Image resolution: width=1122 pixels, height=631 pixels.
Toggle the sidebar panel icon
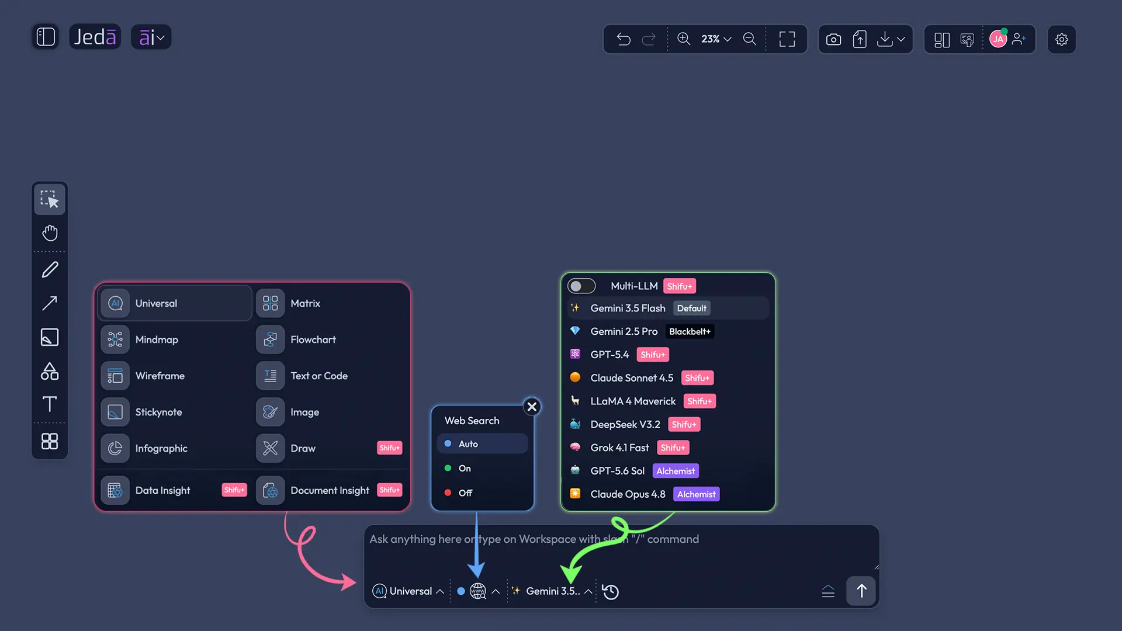tap(46, 37)
